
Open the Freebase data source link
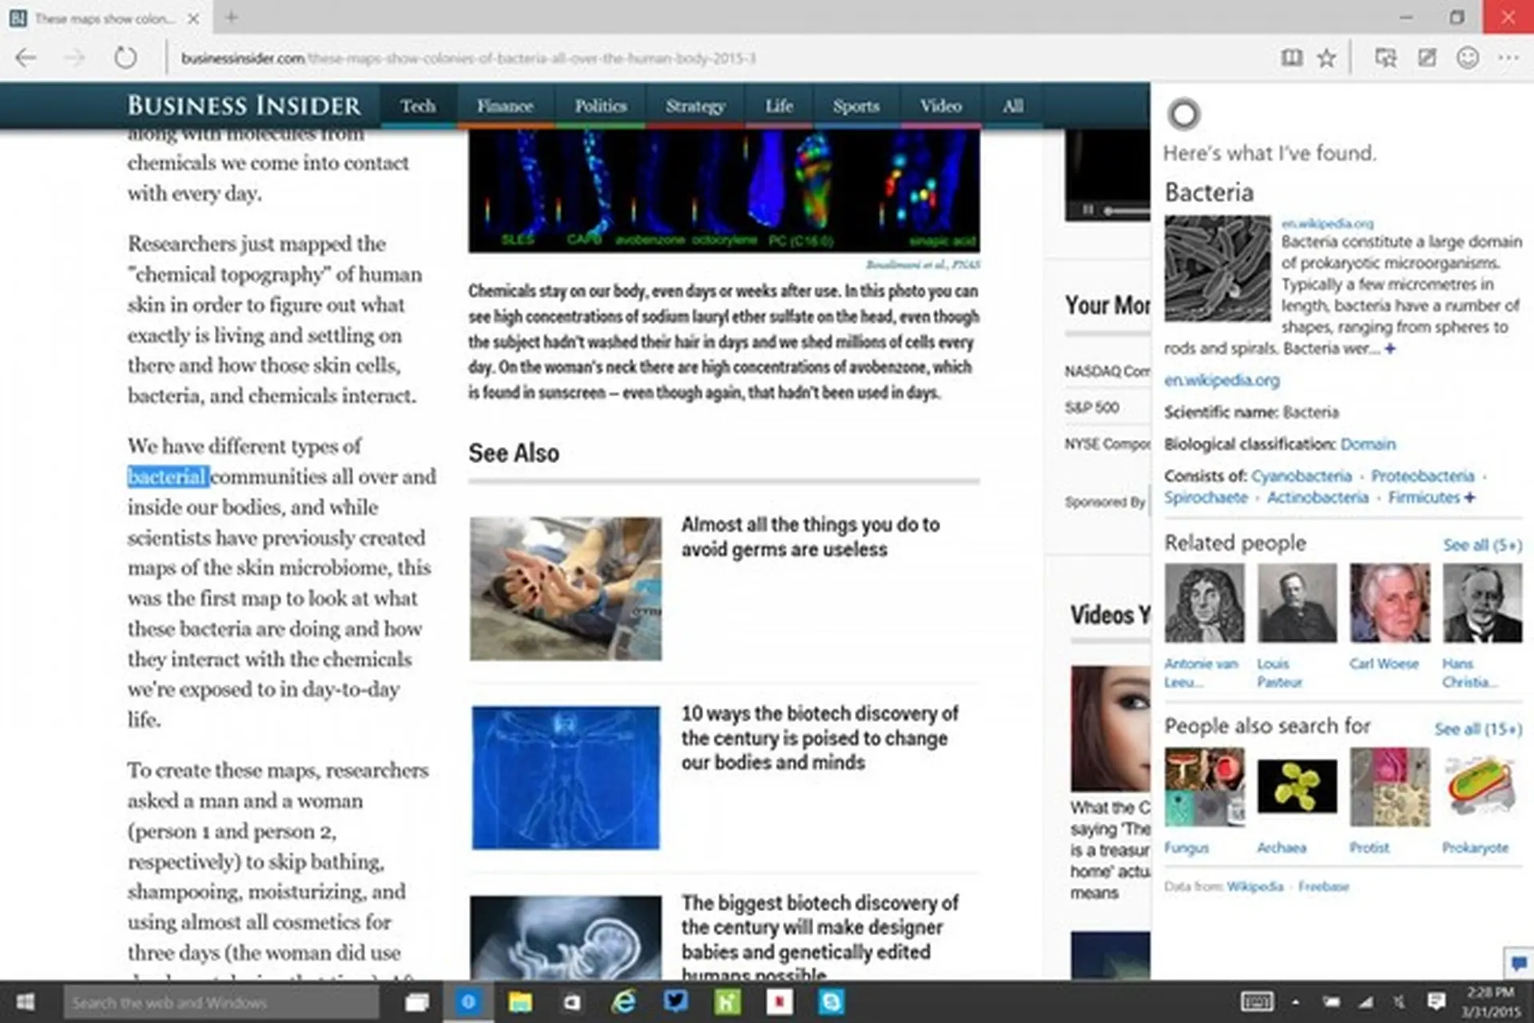[1323, 886]
